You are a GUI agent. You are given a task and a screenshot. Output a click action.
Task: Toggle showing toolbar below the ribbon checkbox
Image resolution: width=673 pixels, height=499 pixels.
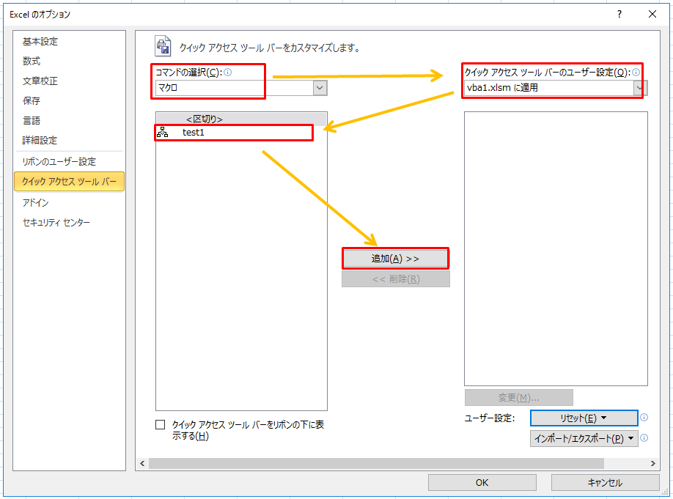pos(160,425)
